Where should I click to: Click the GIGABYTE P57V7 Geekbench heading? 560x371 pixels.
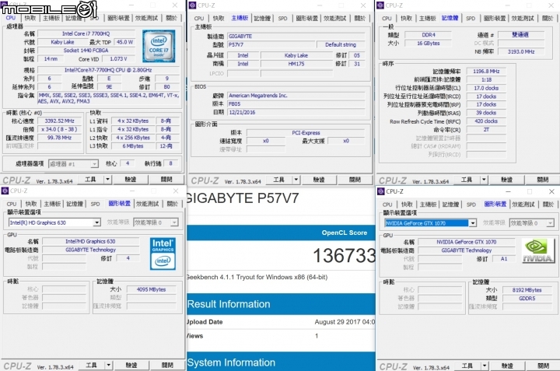pos(243,198)
